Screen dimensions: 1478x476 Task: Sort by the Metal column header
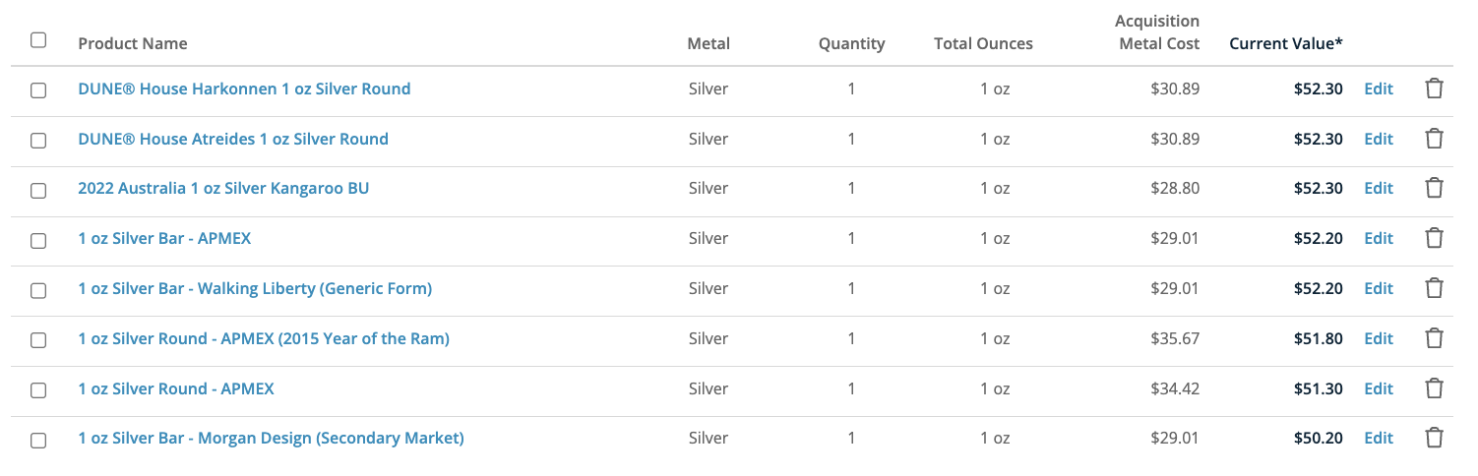pos(708,43)
